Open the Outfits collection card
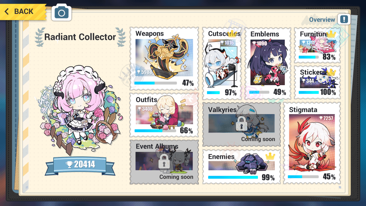This screenshot has height=206, width=366. tap(164, 115)
